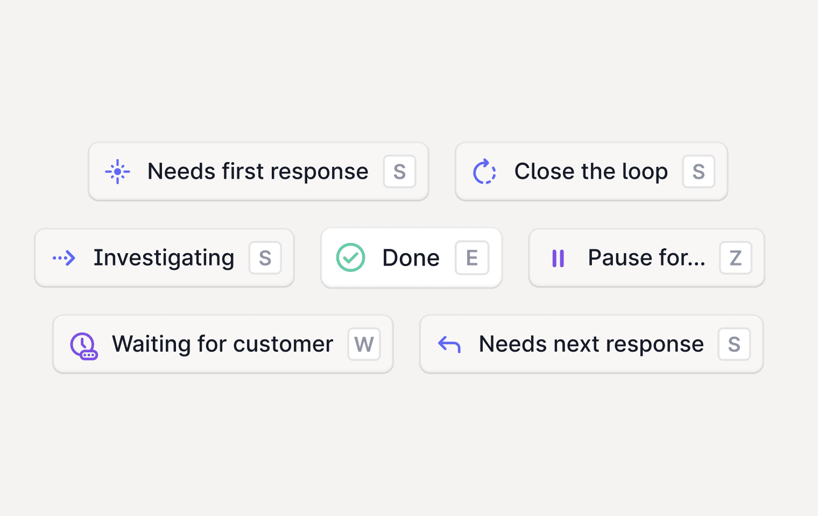The height and width of the screenshot is (516, 818).
Task: Mark the thread as Done
Action: (x=411, y=258)
